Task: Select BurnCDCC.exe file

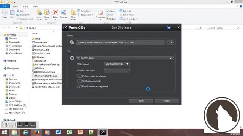Action: (x=41, y=49)
